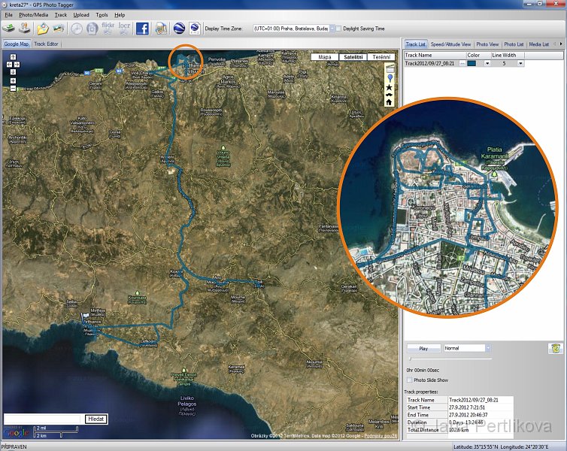Screen dimensions: 567x451
Task: Click the Google Earth globe toolbar icon
Action: (180, 29)
